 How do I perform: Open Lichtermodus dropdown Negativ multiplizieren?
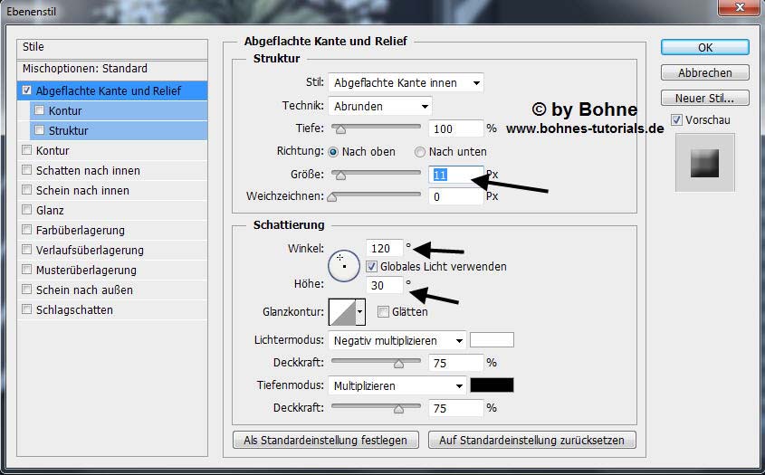pos(397,340)
